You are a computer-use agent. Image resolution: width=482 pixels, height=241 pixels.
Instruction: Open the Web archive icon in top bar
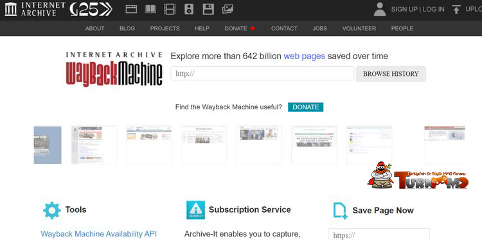click(131, 9)
